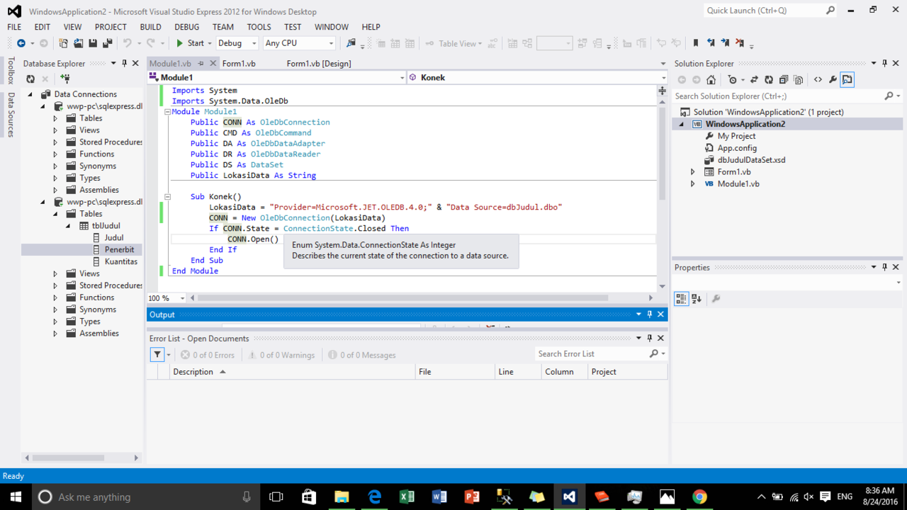Select dbJudulDataSet.xsd in Solution Explorer
Screen dimensions: 907x510
tap(751, 160)
